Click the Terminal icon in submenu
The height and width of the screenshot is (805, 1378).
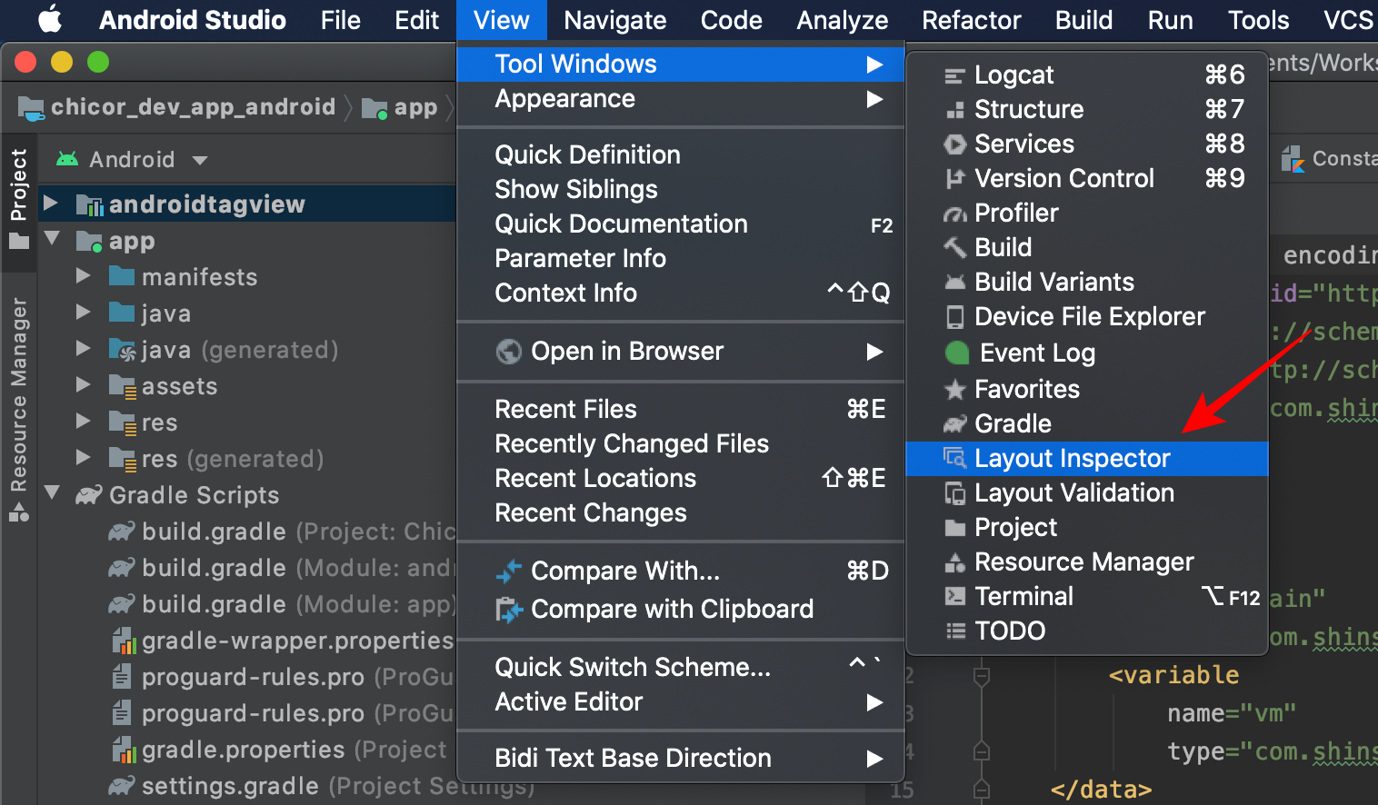954,597
